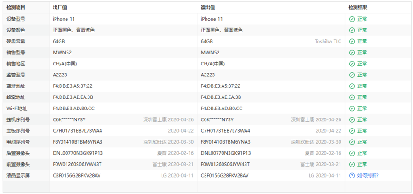
Task: Click 深圳欣旺达 2020-03-30 in read column
Action: pyautogui.click(x=316, y=142)
